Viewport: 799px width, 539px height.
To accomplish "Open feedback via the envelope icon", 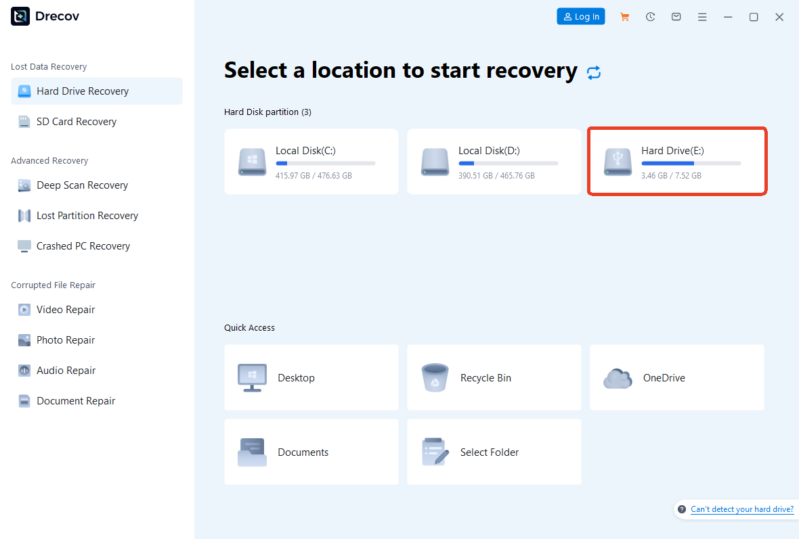I will 676,16.
